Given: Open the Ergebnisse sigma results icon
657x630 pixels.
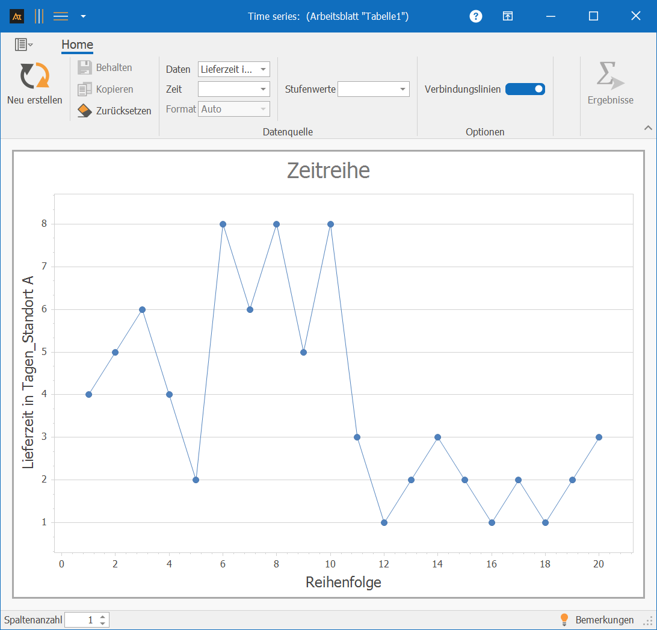Looking at the screenshot, I should [x=610, y=76].
